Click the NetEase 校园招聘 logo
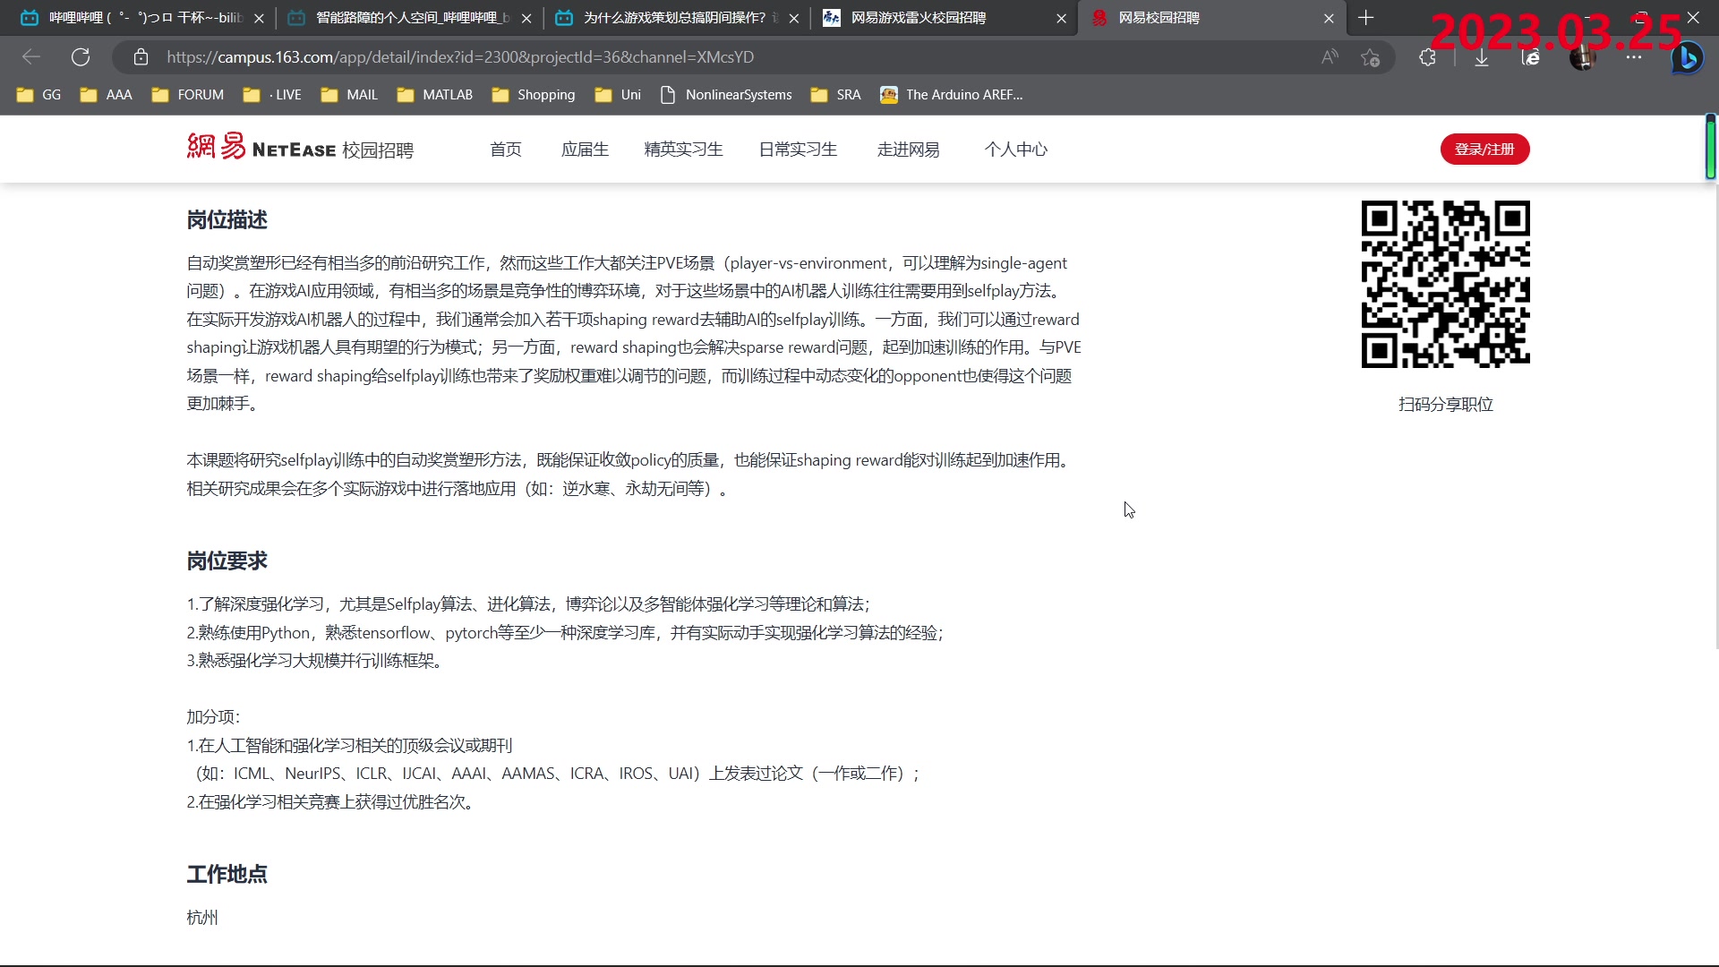1719x967 pixels. coord(300,148)
